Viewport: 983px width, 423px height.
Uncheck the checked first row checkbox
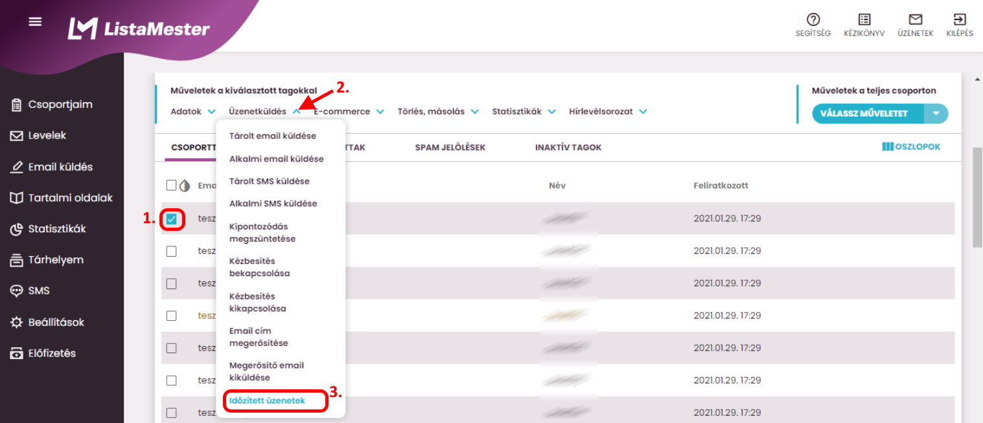coord(171,219)
